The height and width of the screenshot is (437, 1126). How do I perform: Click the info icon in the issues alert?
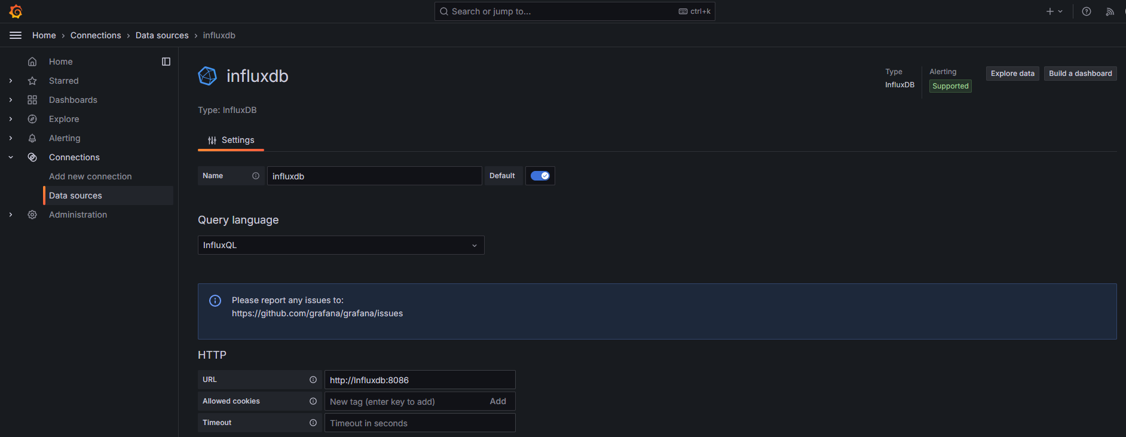[x=215, y=301]
